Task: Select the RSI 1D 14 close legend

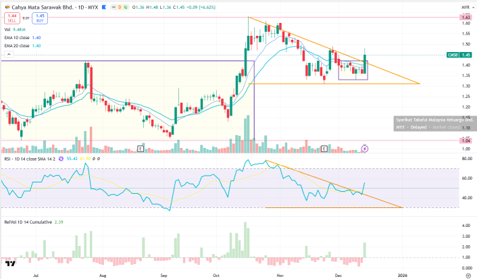Action: pos(30,159)
